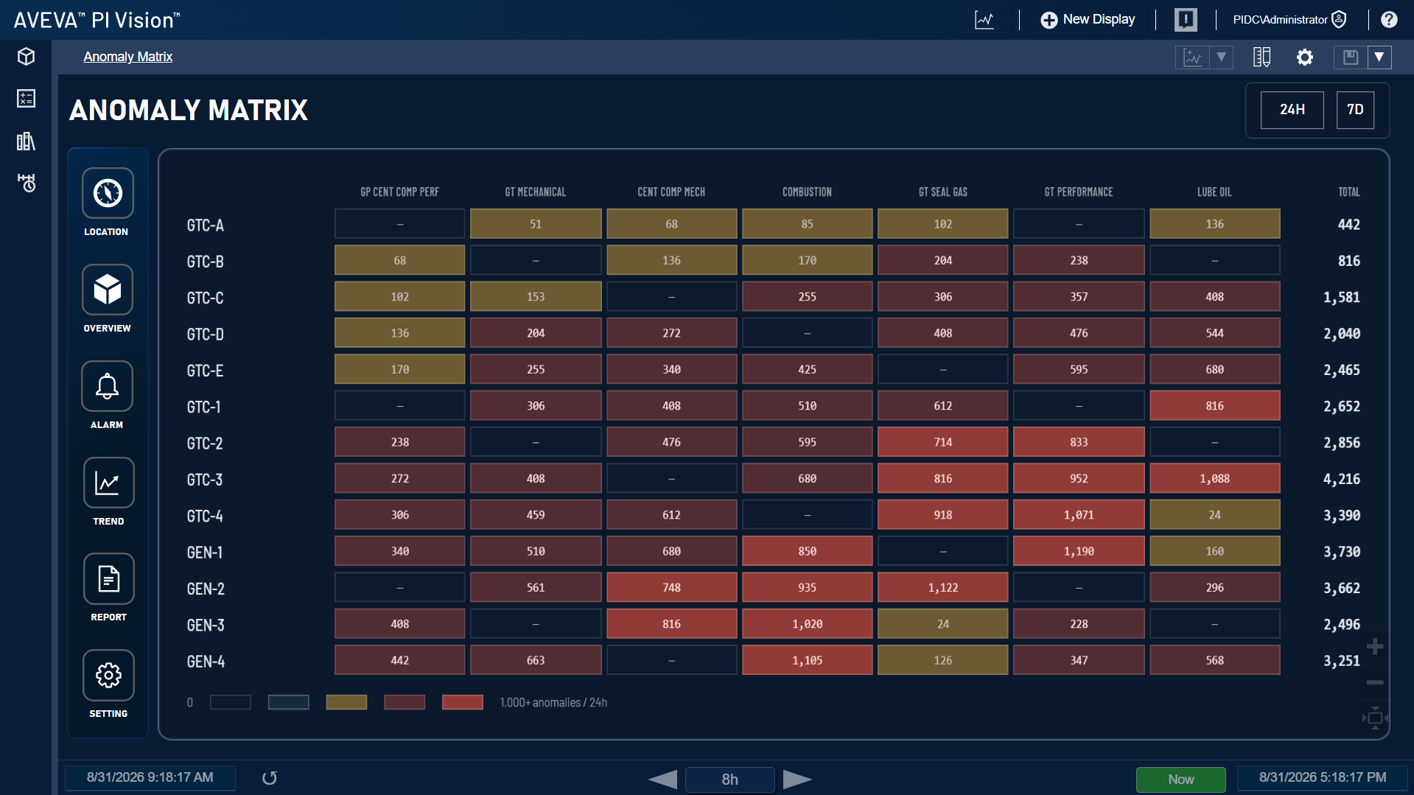Click the events alert exclamation icon
Screen dimensions: 1414x795
click(1186, 20)
